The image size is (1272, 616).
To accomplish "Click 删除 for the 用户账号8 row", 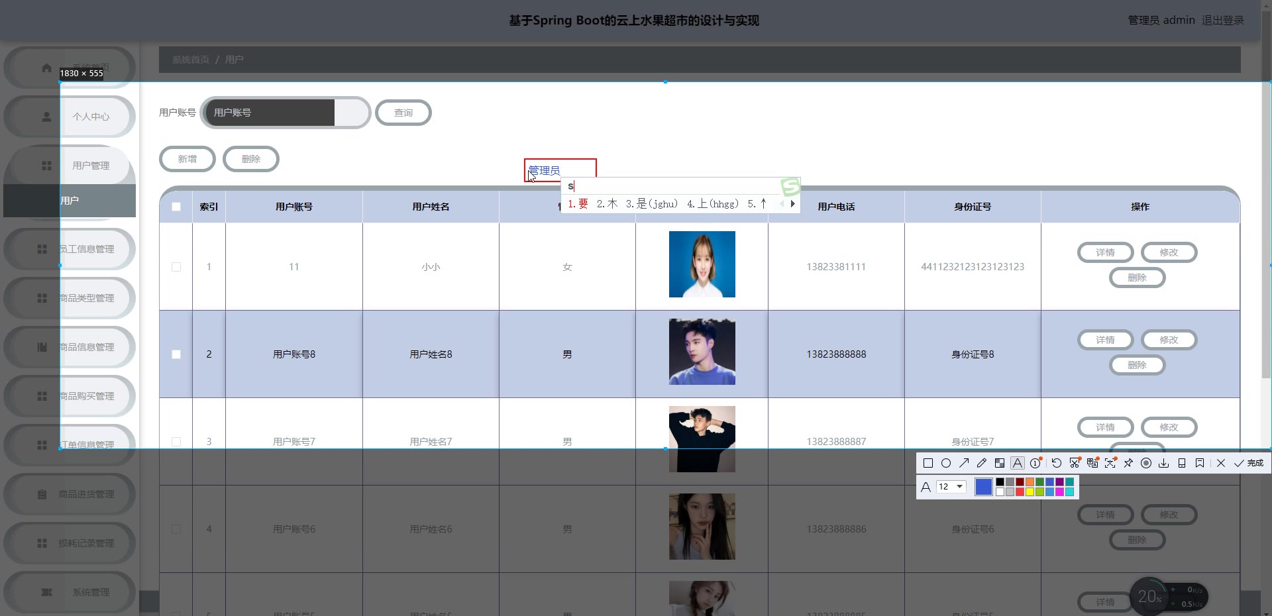I will (x=1137, y=365).
